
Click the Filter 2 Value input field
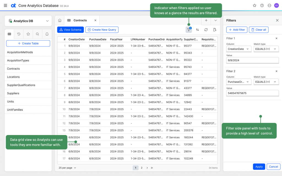pos(253,93)
